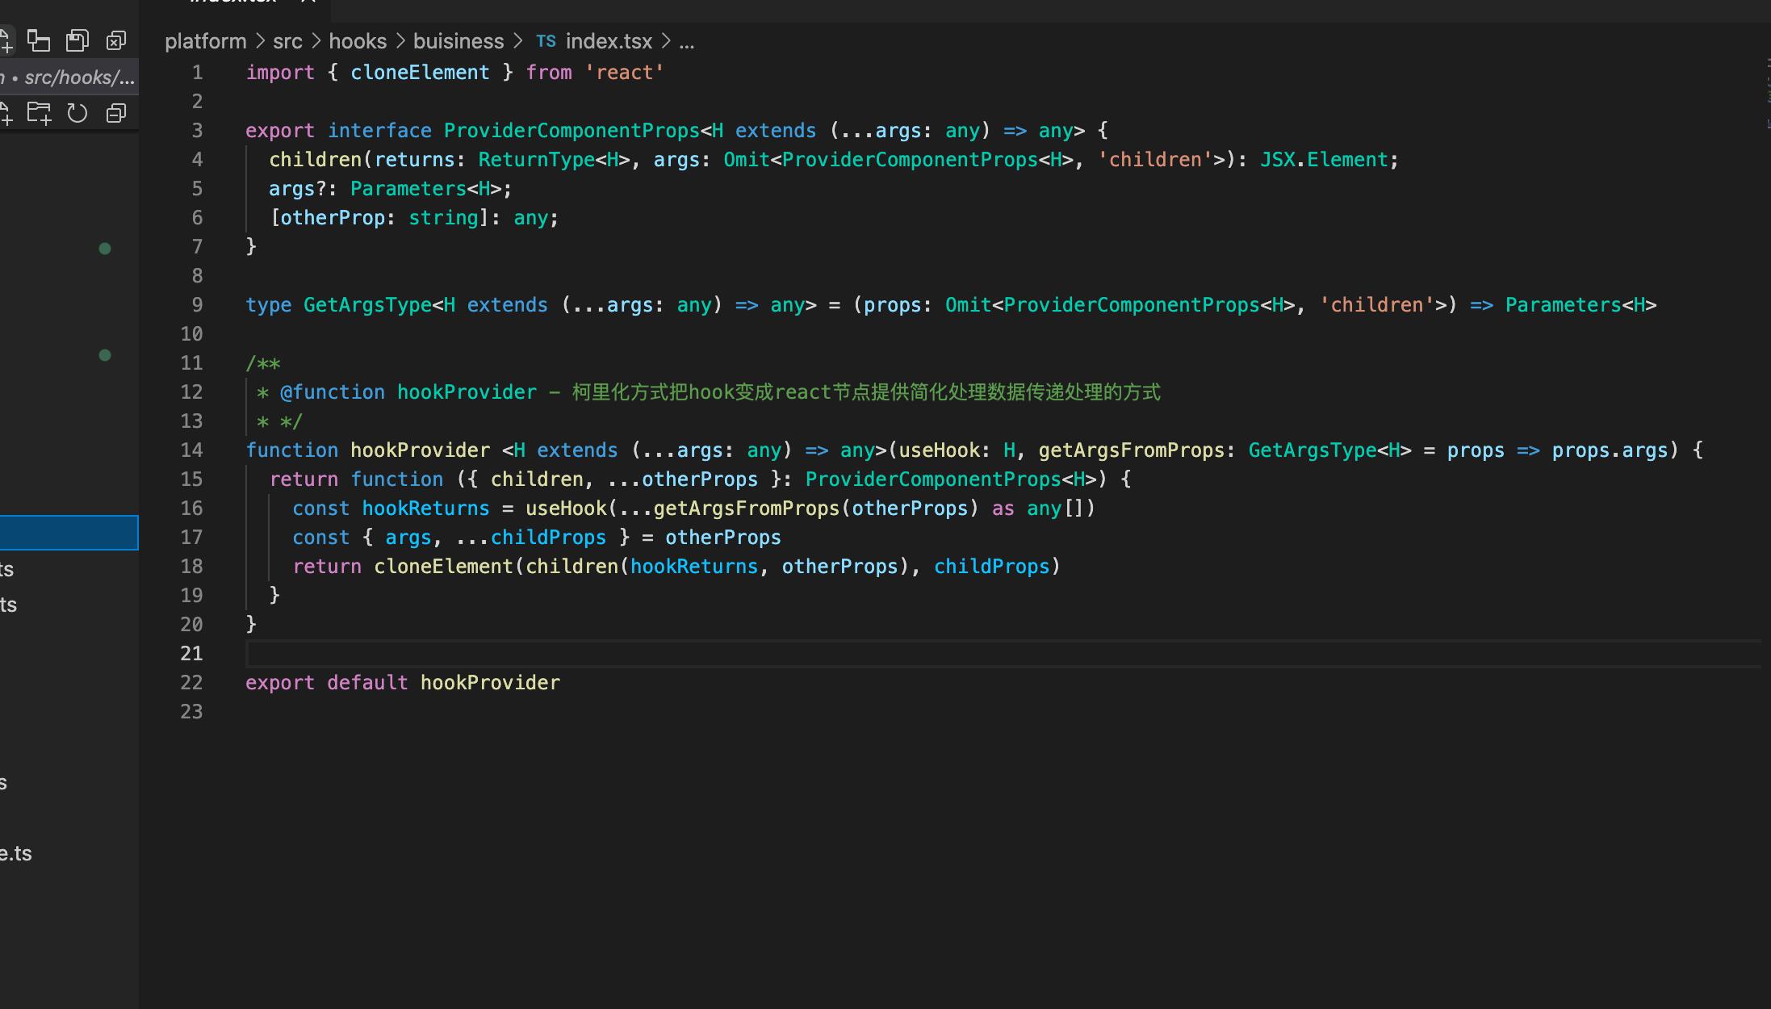Click index.tsx breadcrumb item

click(x=608, y=41)
